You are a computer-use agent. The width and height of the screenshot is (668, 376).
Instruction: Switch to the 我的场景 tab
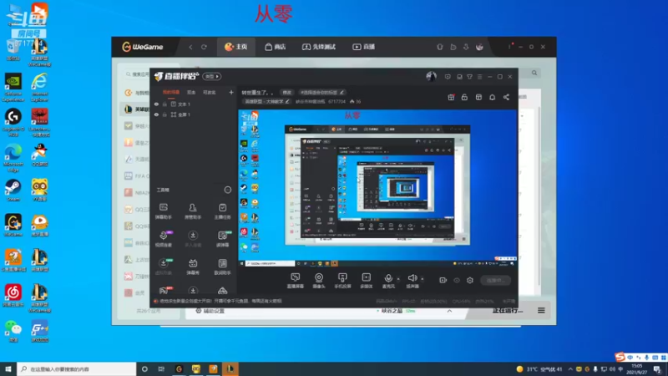pyautogui.click(x=171, y=93)
